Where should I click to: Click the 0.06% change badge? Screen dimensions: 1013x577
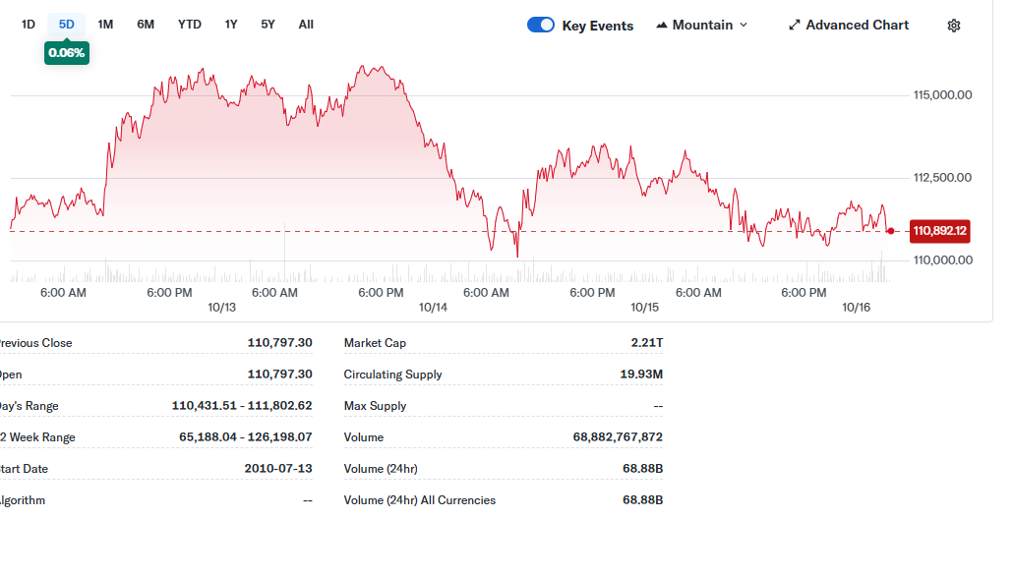pos(67,53)
